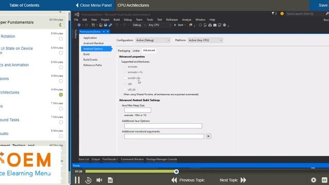Click New Project toolbar icon

pyautogui.click(x=94, y=25)
